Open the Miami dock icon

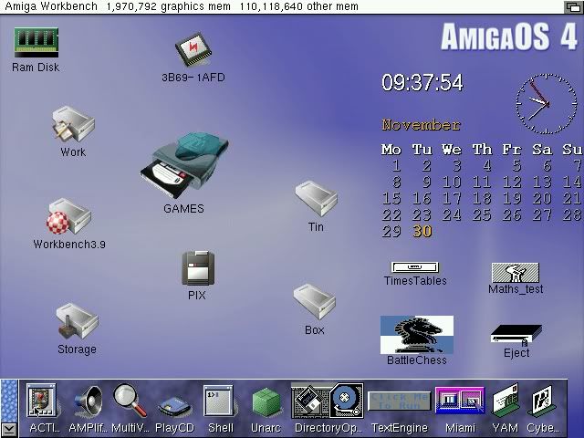coord(460,401)
